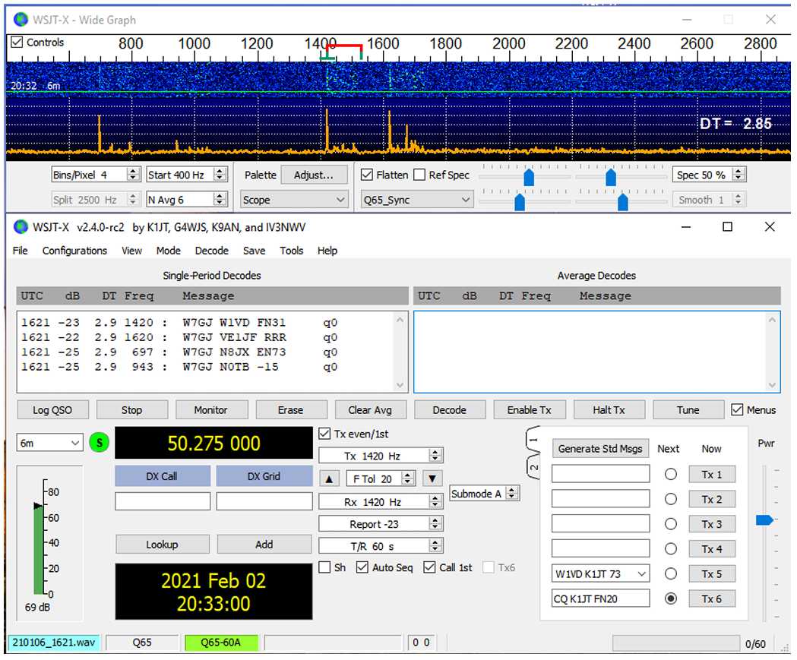Click the Spec 50 % spinner arrows
Viewport: 797px width, 660px height.
click(738, 175)
